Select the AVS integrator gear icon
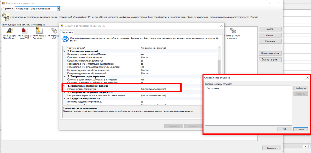311x153 pixels. (x=54, y=31)
